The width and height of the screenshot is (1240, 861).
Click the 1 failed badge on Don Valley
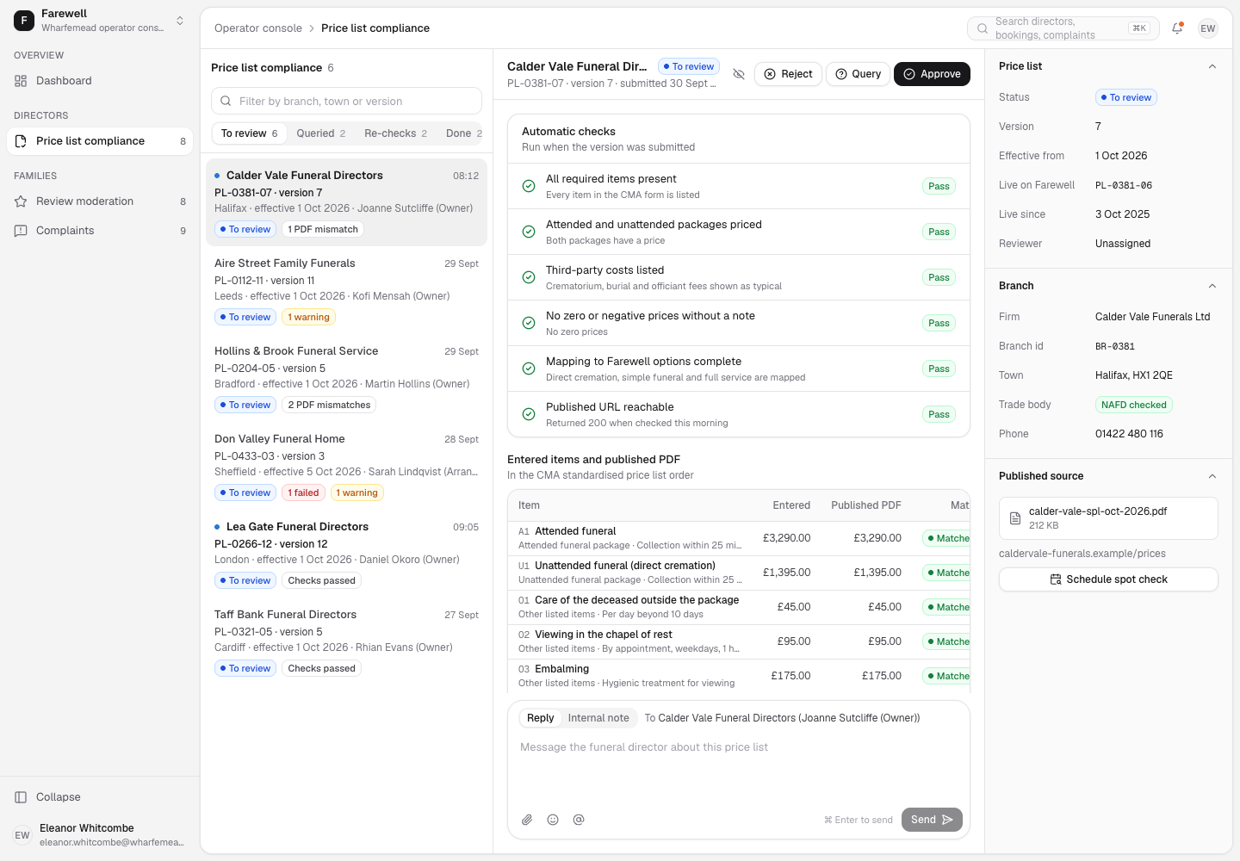pyautogui.click(x=304, y=492)
